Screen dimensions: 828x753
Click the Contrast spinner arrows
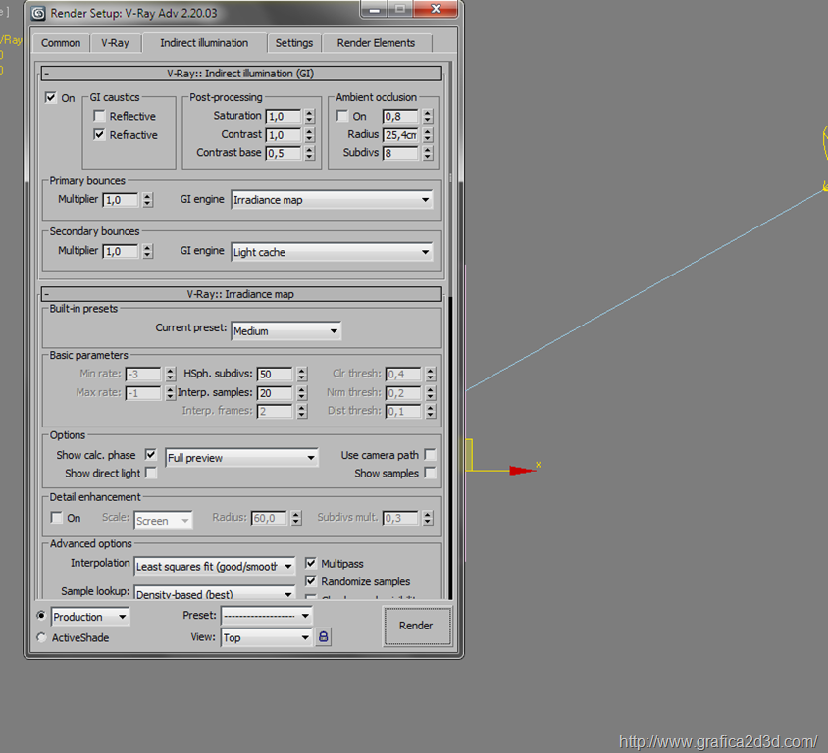(310, 135)
